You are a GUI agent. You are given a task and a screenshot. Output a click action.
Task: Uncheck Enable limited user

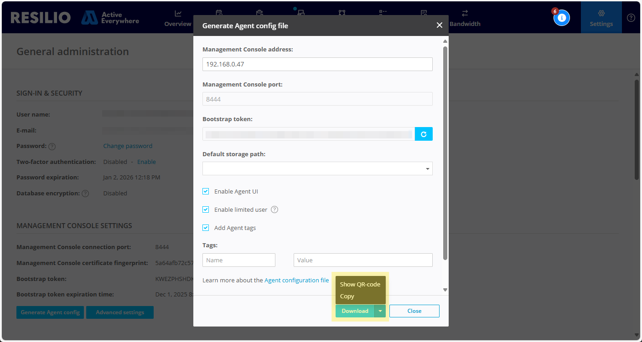tap(205, 209)
